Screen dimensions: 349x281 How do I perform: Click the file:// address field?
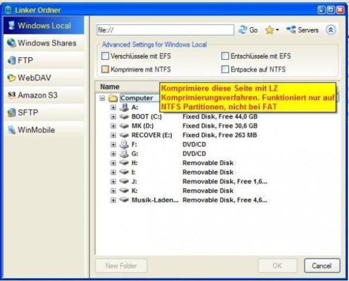(x=165, y=30)
